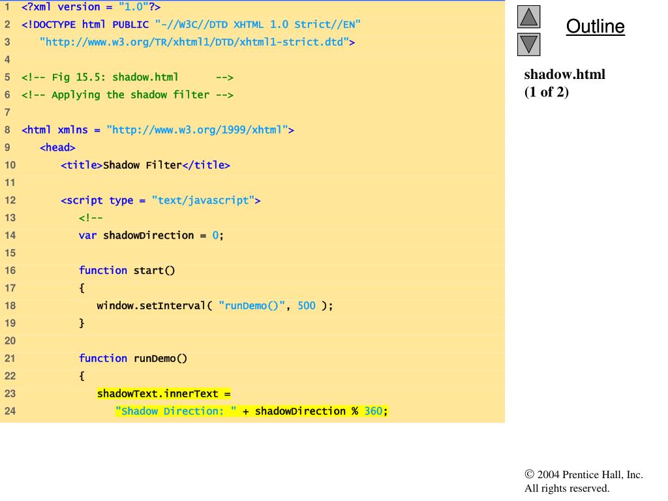Click the 'var shadowDirection = 0;' line

pos(151,235)
